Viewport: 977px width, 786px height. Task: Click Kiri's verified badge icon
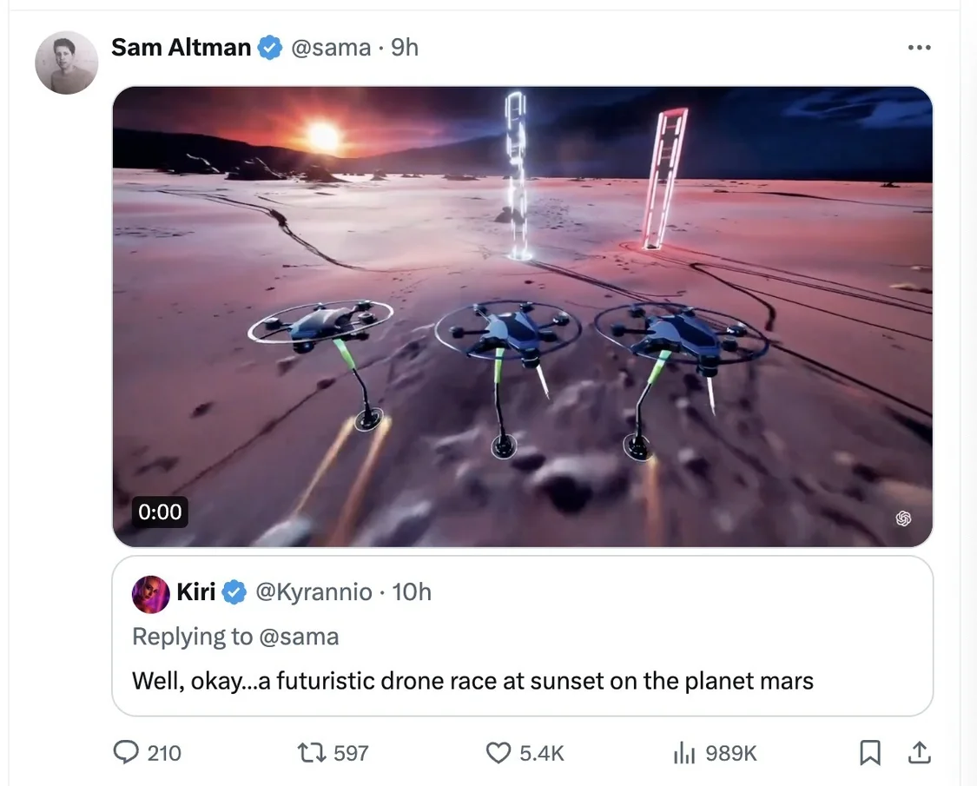click(234, 592)
